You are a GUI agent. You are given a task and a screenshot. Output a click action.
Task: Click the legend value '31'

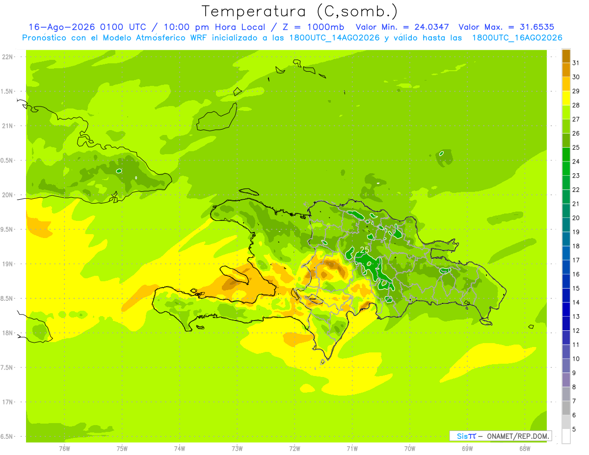coord(576,63)
